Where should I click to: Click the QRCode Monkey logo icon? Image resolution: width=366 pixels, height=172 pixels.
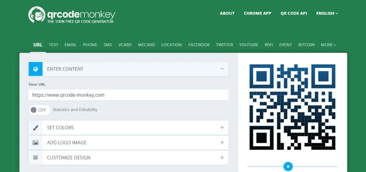[x=36, y=15]
